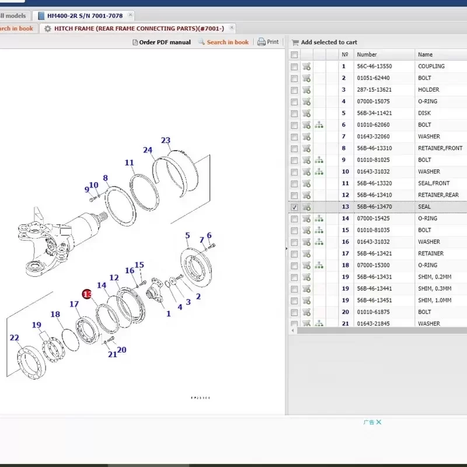The height and width of the screenshot is (467, 467).
Task: Check the box for DISK 56B-34-11421
Action: point(294,113)
